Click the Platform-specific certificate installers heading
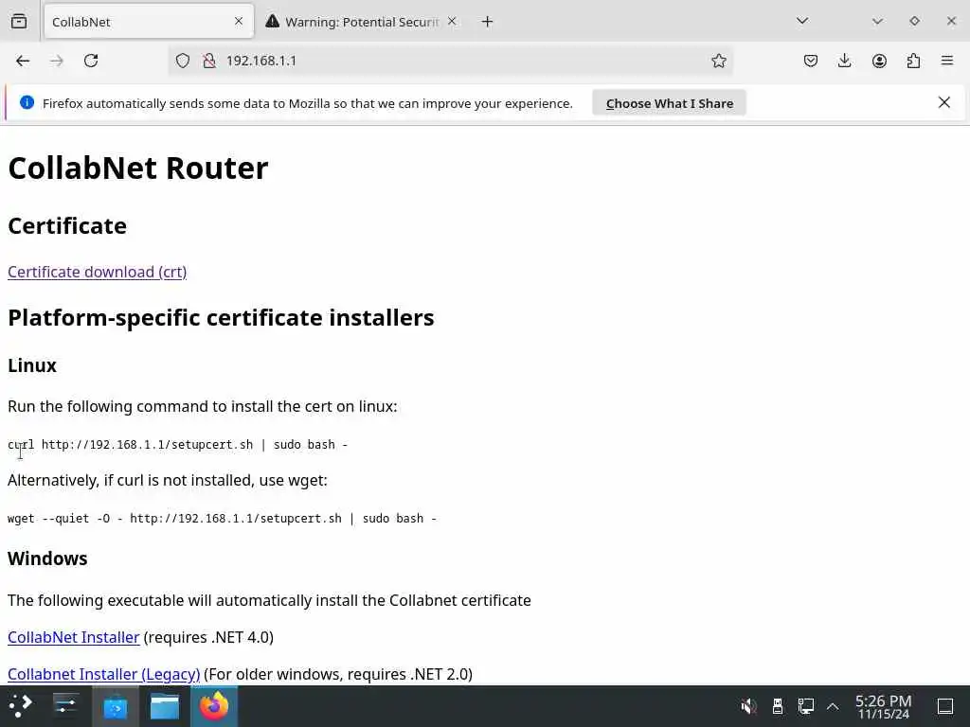Viewport: 970px width, 727px height. [x=221, y=318]
